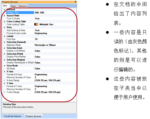Viewport: 150px width, 119px height.
Task: Collapse the Labels category arrow
Action: click(4, 36)
